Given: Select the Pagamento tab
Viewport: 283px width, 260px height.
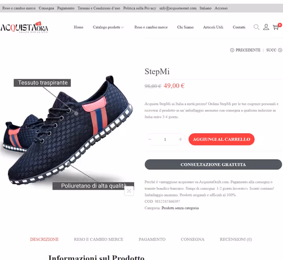Looking at the screenshot, I should point(152,239).
